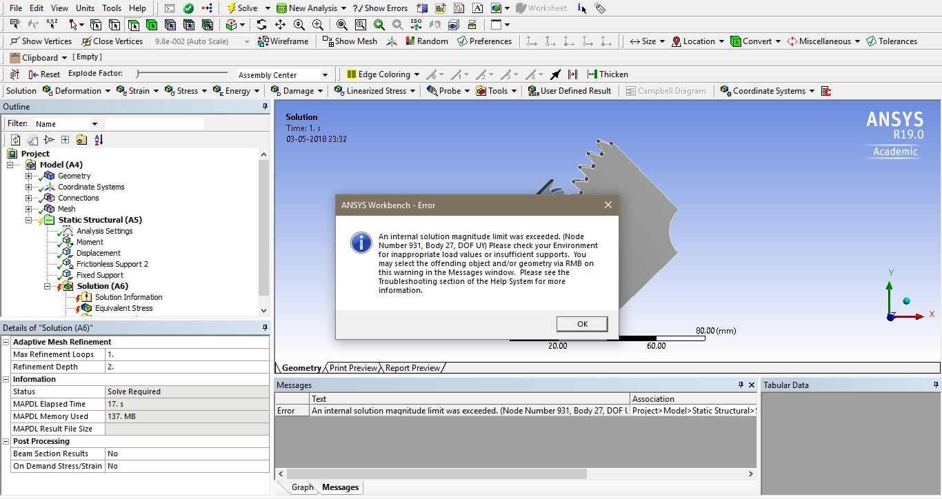Image resolution: width=942 pixels, height=499 pixels.
Task: Click the pin icon on Outline panel
Action: (x=265, y=107)
